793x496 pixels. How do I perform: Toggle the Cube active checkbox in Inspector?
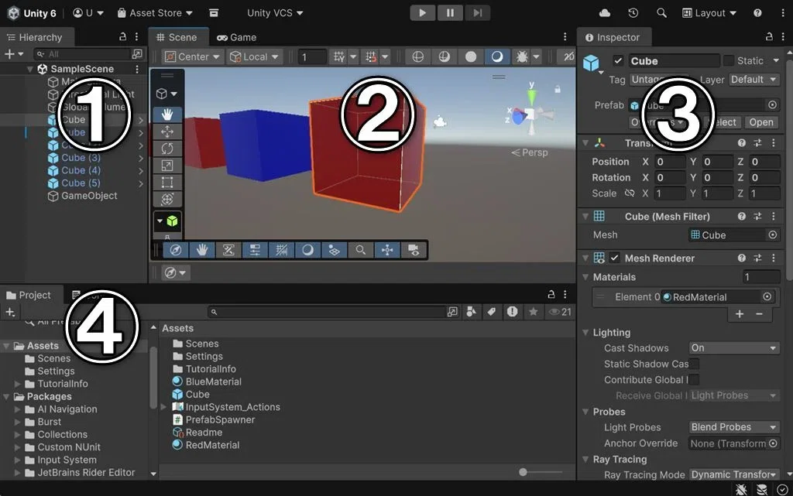pos(618,60)
